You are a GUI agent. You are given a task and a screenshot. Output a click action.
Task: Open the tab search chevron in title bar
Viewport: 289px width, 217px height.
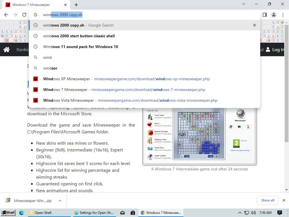click(244, 4)
